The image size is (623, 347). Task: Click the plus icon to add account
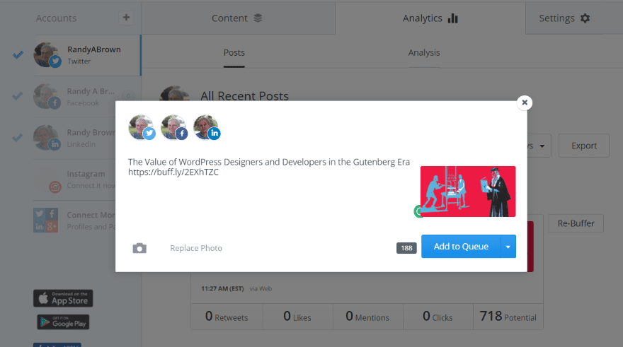click(x=126, y=18)
